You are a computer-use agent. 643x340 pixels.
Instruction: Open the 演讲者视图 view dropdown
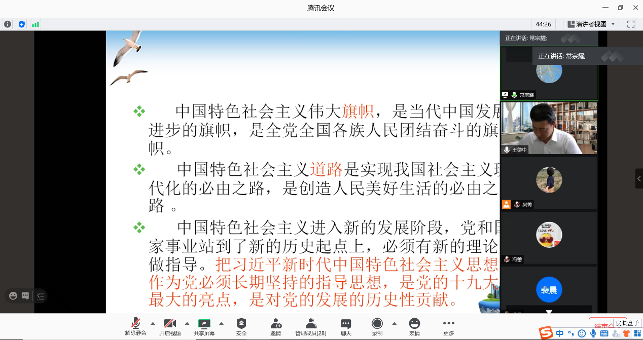pos(591,24)
